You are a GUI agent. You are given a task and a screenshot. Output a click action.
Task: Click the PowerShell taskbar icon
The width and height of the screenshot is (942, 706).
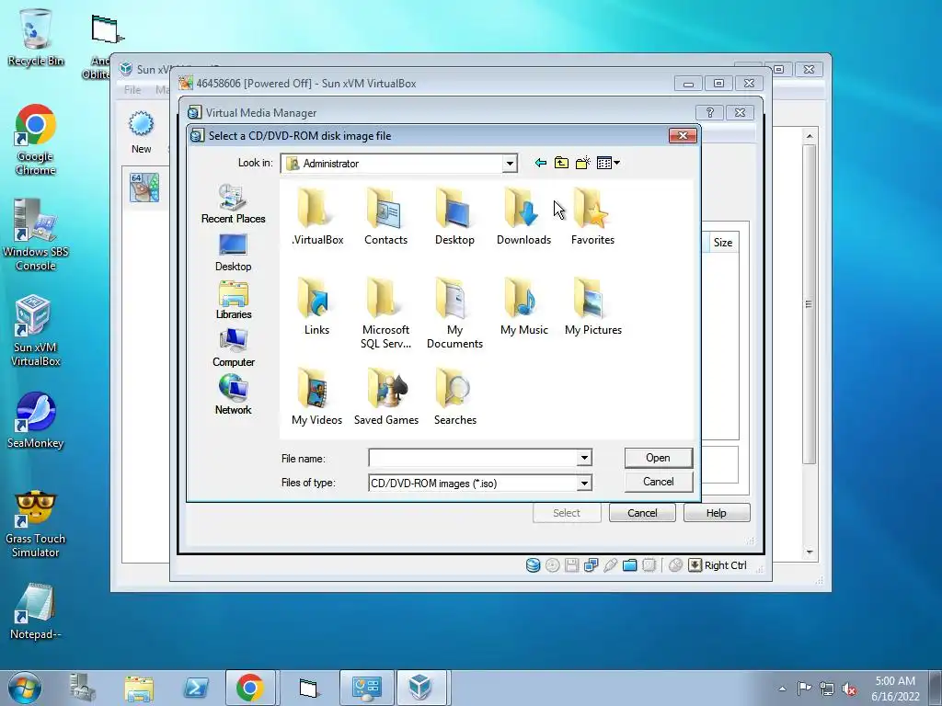[196, 688]
